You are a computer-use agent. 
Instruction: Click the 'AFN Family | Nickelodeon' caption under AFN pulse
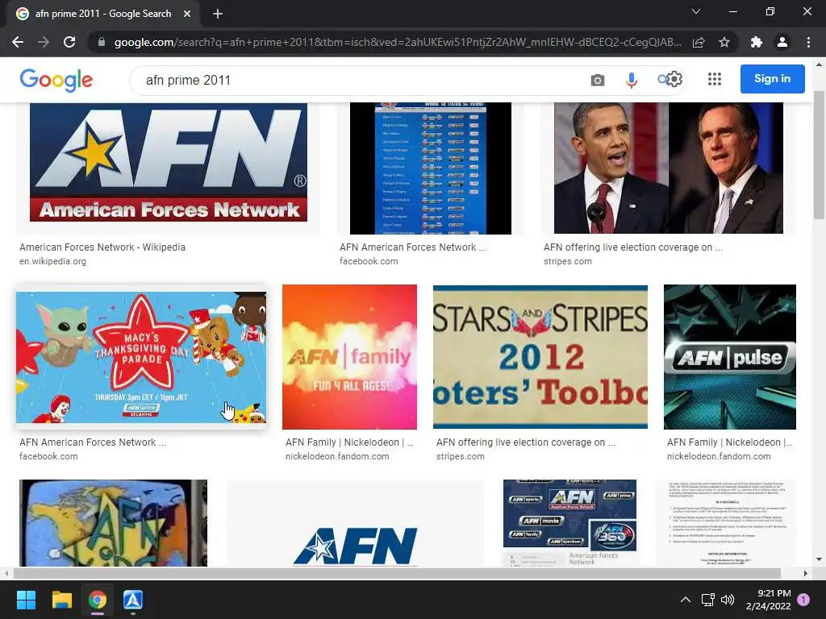pos(729,442)
